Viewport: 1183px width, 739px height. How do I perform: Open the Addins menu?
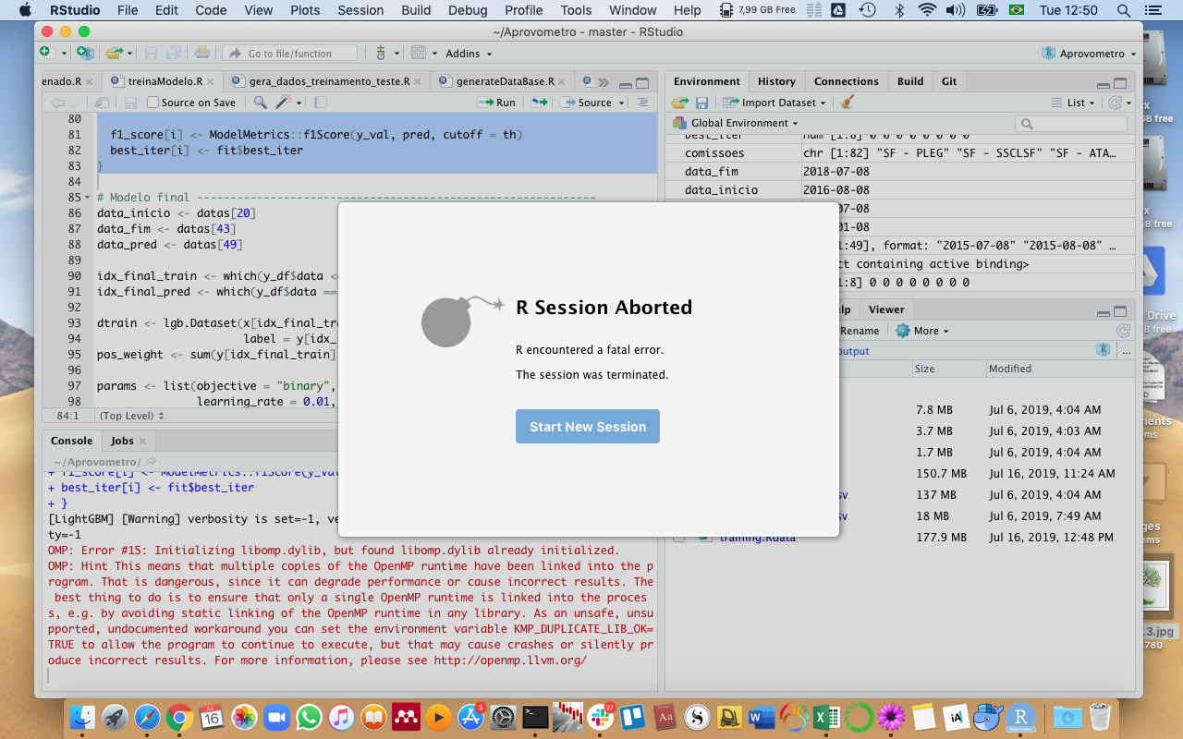coord(464,54)
